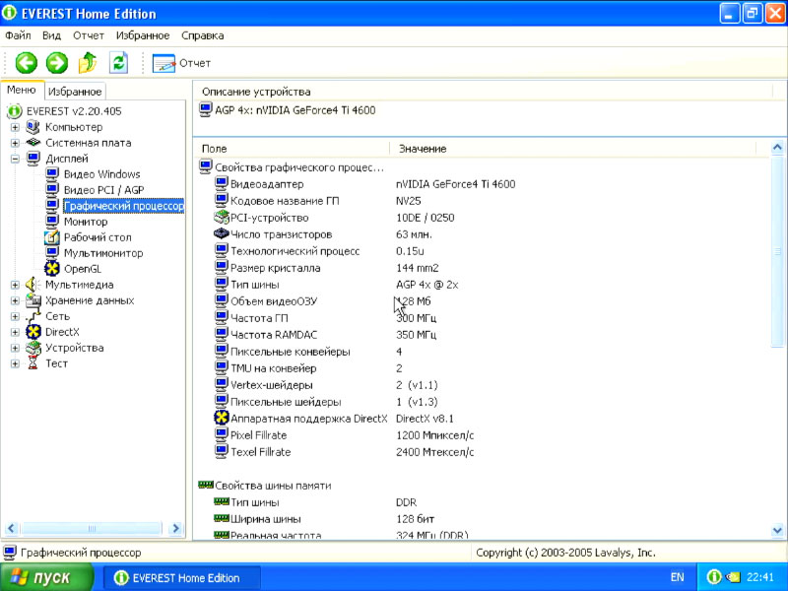Screen dimensions: 788x591
Task: Open the Справка menu
Action: point(202,35)
